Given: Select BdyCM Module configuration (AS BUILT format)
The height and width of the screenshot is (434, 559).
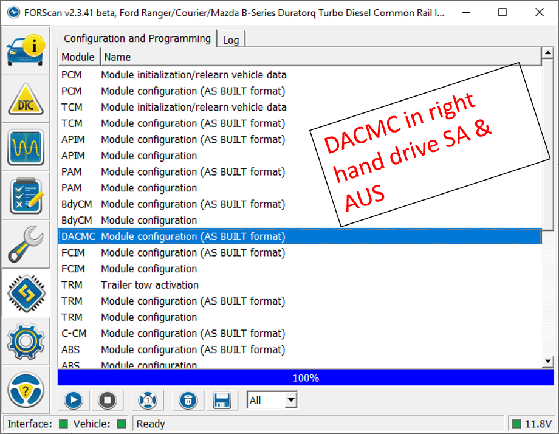Looking at the screenshot, I should [x=300, y=204].
